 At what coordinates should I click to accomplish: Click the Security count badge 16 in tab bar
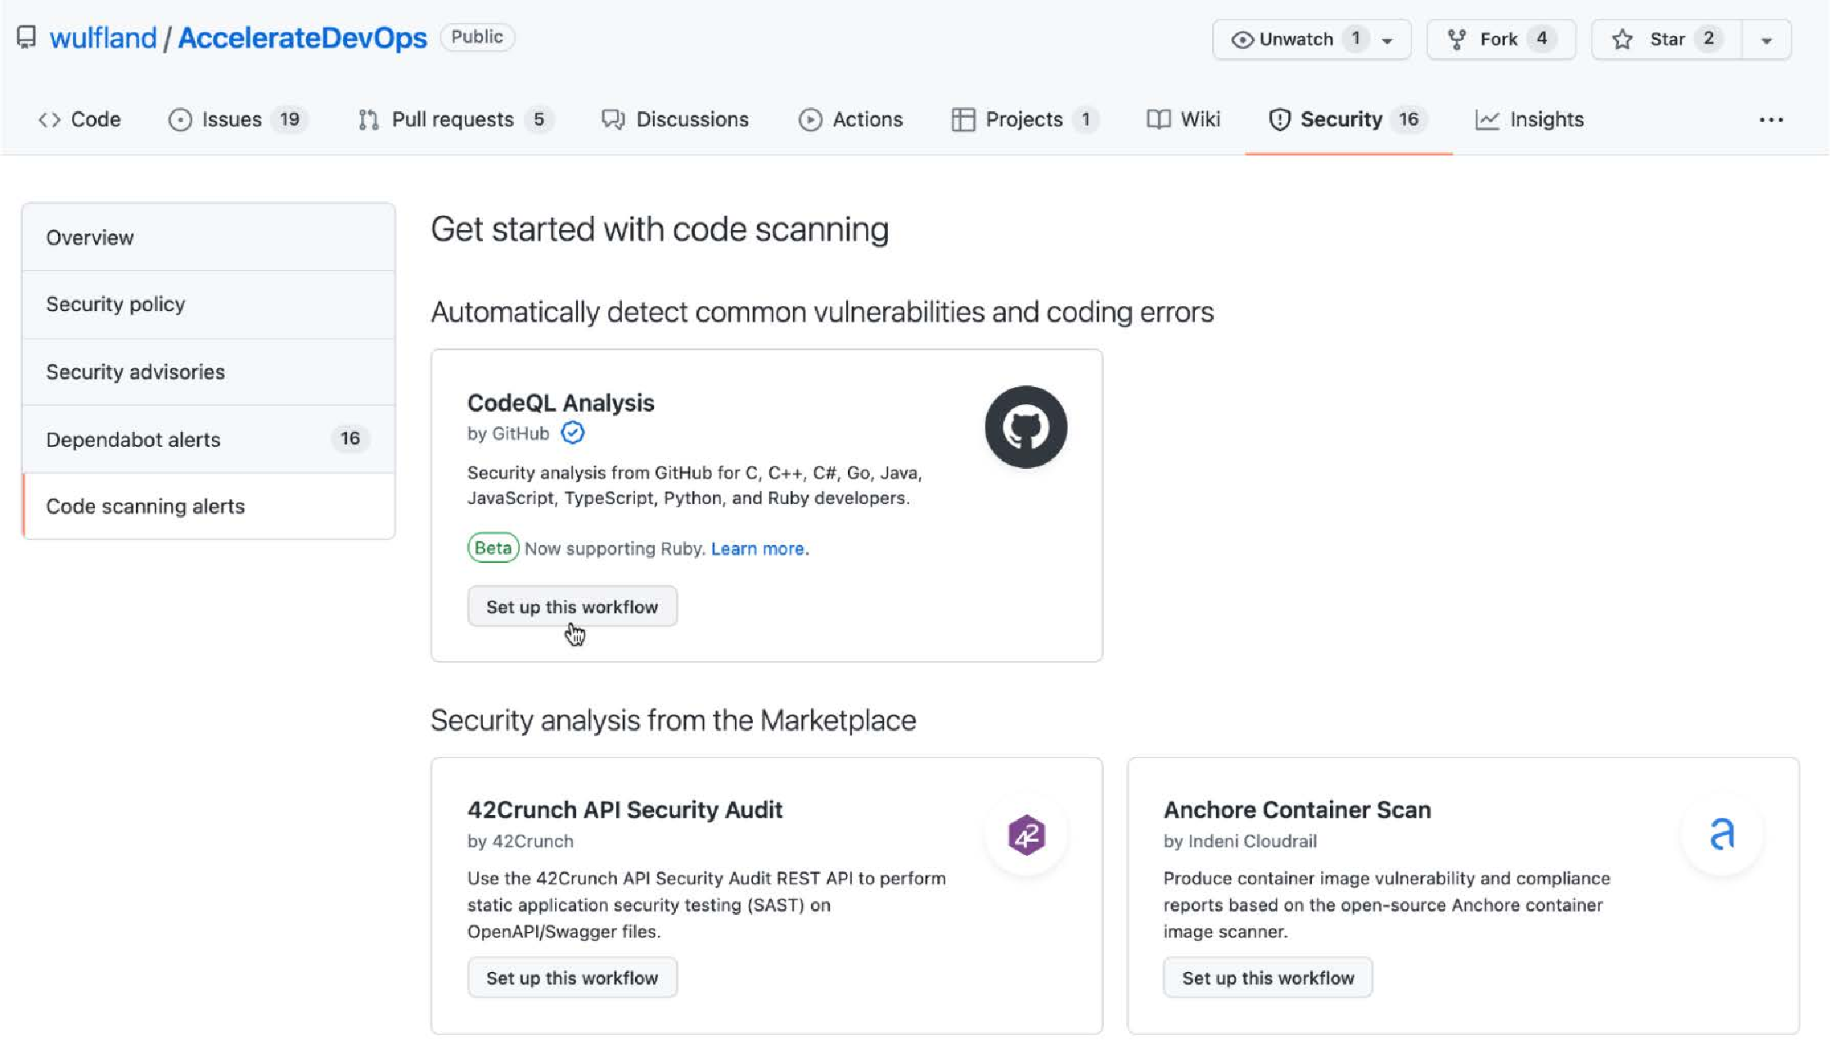pyautogui.click(x=1408, y=119)
